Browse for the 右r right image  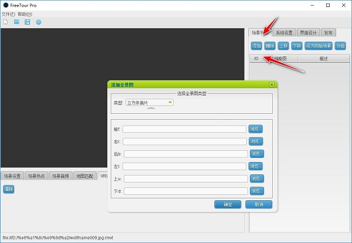[x=256, y=141]
